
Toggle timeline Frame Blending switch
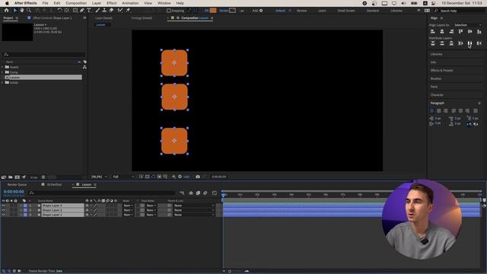coord(198,193)
